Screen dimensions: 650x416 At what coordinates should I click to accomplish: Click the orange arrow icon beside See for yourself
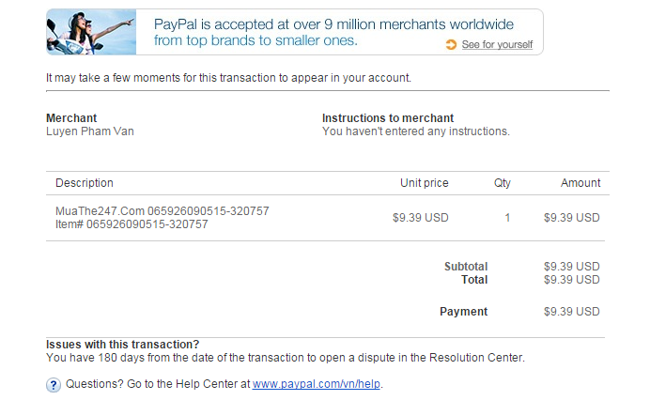pos(451,45)
